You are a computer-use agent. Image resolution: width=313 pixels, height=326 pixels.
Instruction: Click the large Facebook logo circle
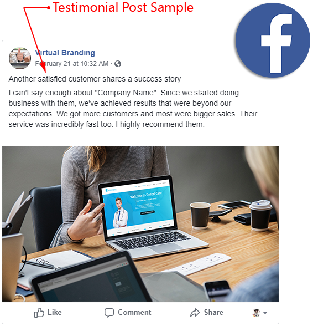[x=273, y=40]
